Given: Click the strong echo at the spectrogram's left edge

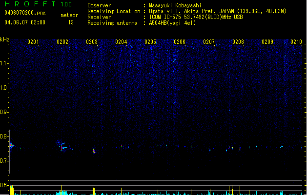Looking at the screenshot, I should 12,145.
